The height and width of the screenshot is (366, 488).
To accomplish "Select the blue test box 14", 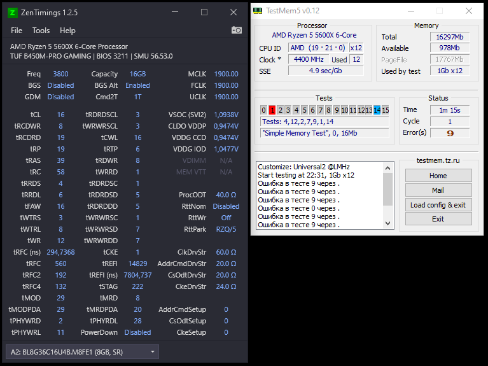I will [377, 110].
